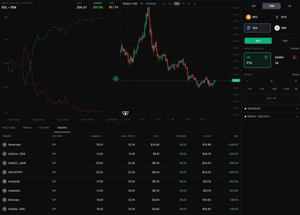Select the Bitcoin BTC coin icon

pos(248,17)
